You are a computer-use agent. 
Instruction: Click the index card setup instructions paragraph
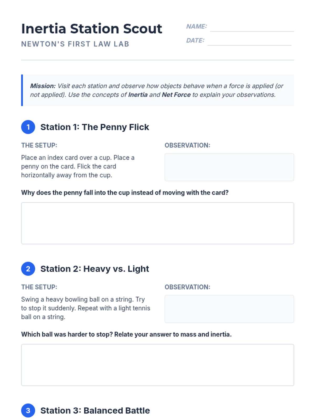[78, 166]
